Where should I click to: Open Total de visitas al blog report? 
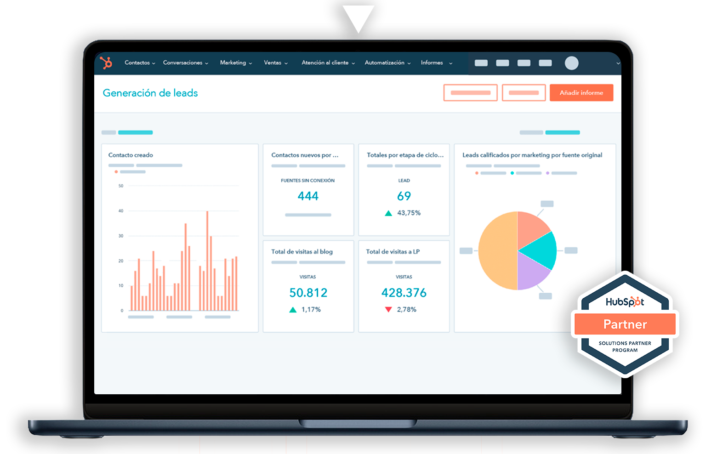pos(302,251)
